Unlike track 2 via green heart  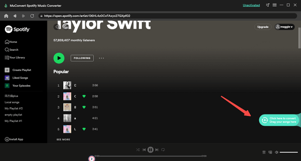84,96
